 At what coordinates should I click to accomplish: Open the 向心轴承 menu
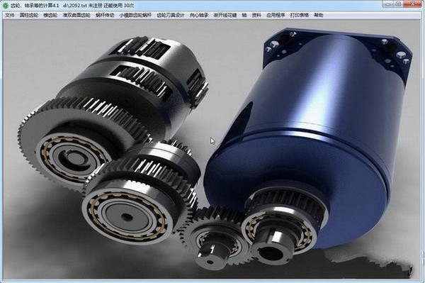(199, 15)
